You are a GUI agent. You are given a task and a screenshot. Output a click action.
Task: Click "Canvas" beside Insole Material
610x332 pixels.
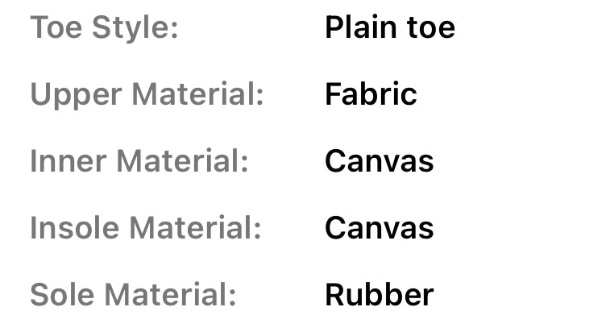[379, 228]
